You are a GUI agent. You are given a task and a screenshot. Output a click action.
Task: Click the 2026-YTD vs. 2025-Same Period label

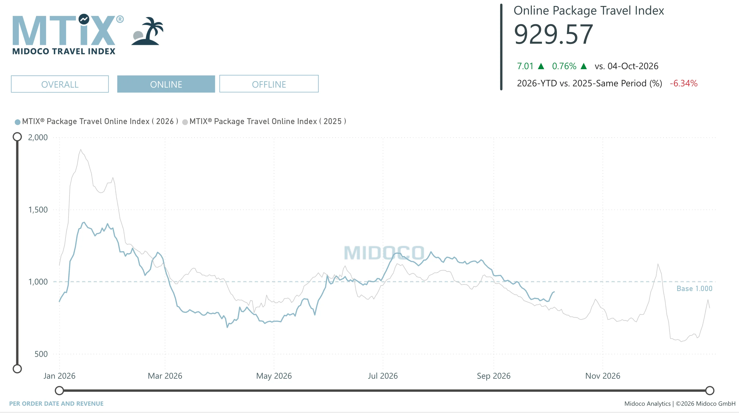click(589, 83)
